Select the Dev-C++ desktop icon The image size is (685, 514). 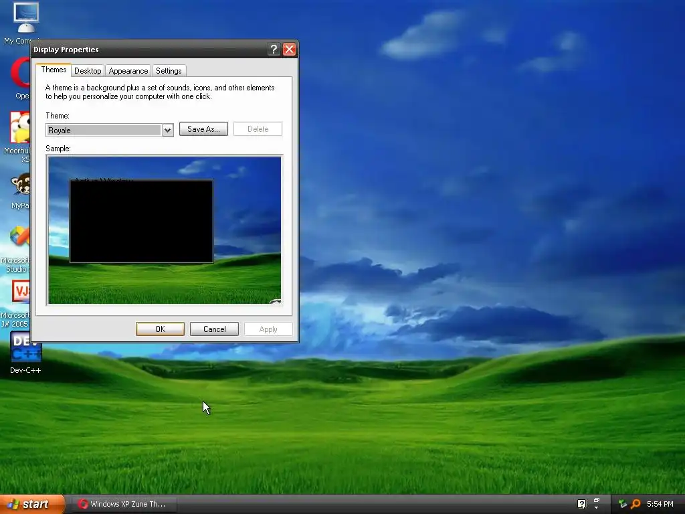26,353
